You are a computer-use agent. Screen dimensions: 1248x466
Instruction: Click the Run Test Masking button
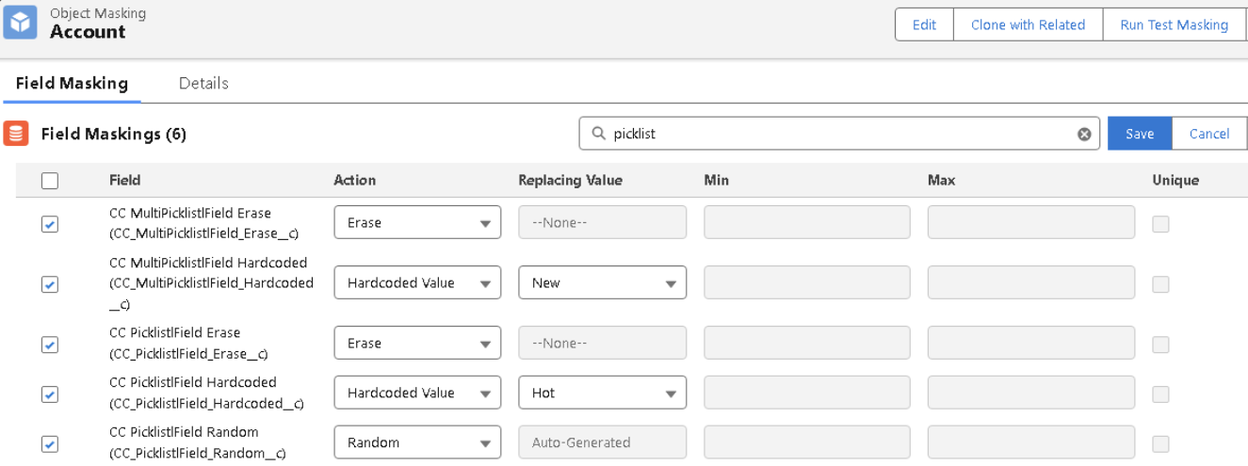point(1174,24)
